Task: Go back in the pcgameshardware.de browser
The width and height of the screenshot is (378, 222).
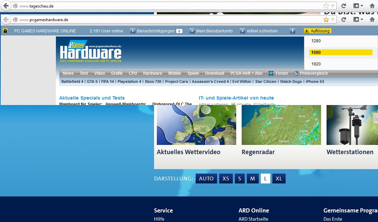Action: point(6,19)
